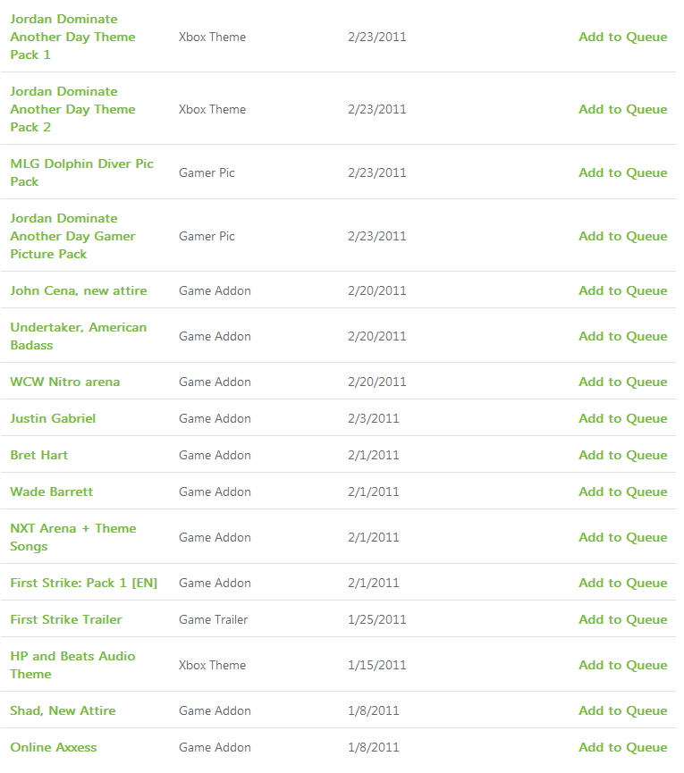Open Justin Gabriel addon link
The width and height of the screenshot is (684, 773).
[53, 418]
